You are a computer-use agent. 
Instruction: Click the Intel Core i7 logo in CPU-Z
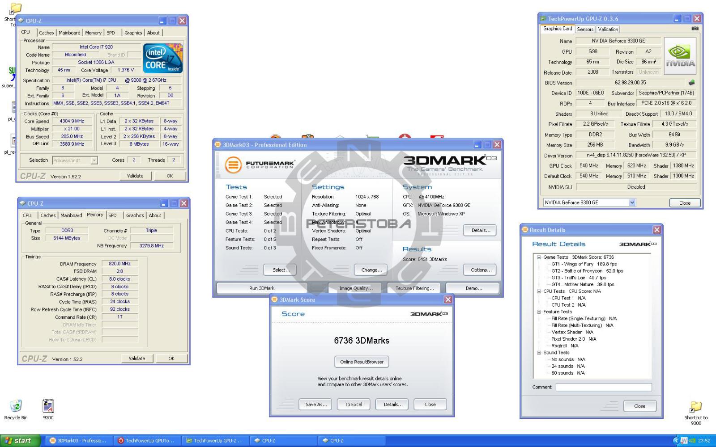(163, 59)
